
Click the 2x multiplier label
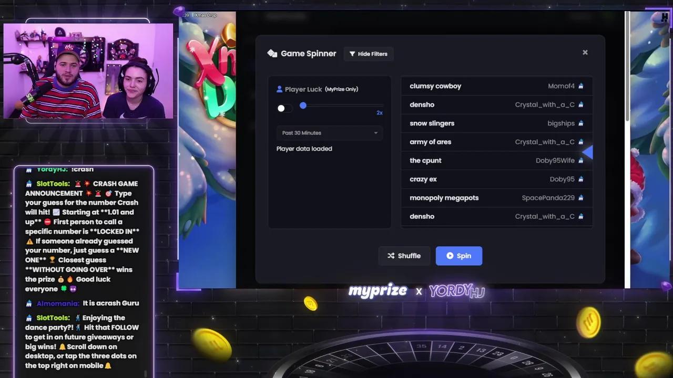(380, 113)
